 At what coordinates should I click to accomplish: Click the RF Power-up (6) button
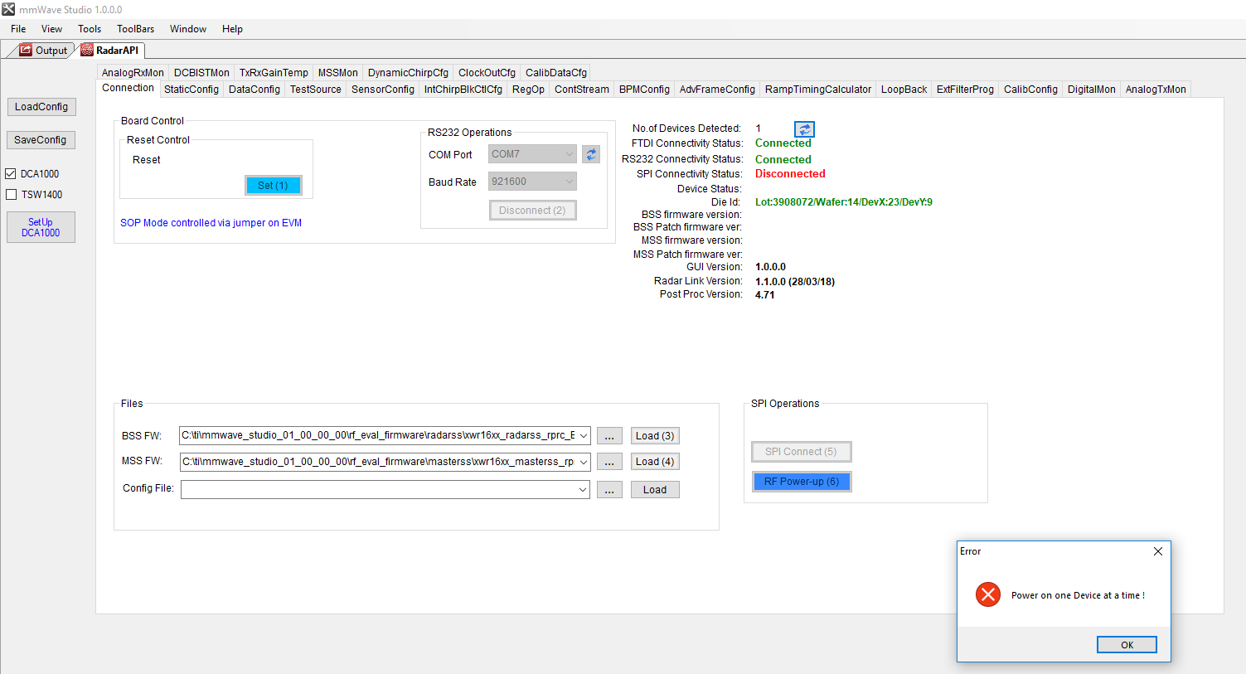(x=802, y=482)
